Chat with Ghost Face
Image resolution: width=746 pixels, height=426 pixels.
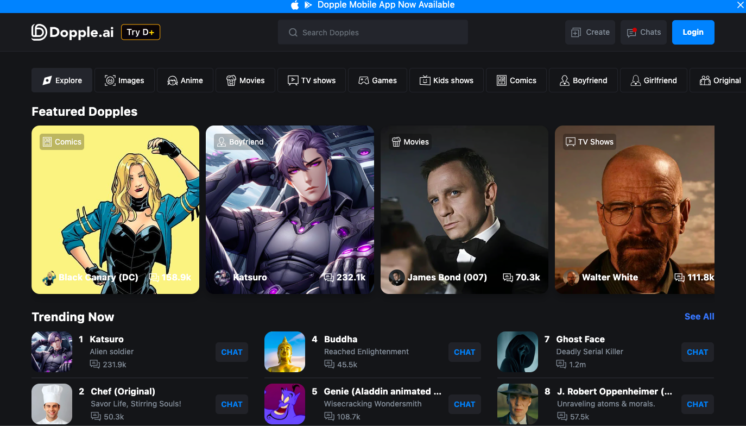click(x=697, y=352)
